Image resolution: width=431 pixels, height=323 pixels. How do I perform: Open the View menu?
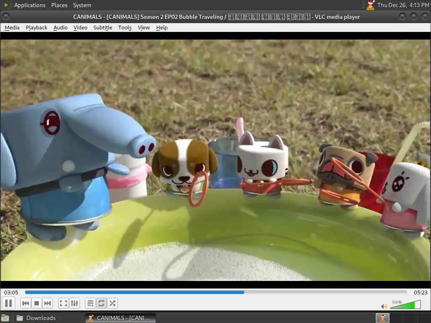tap(144, 27)
